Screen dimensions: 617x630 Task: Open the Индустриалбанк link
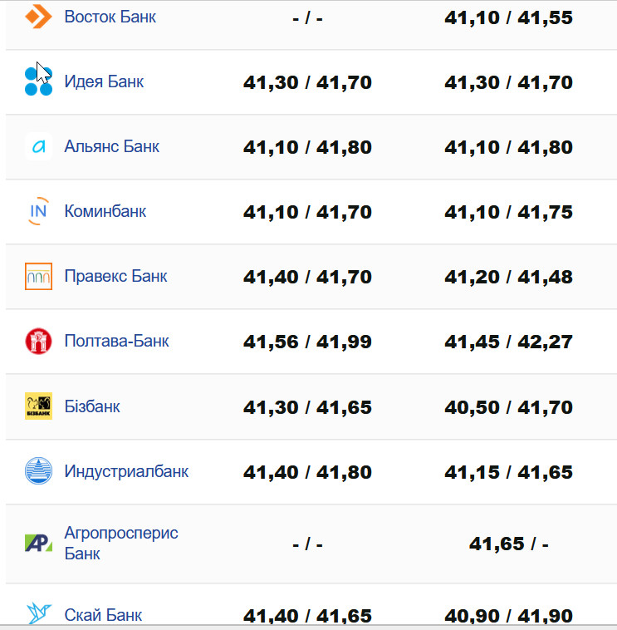126,471
